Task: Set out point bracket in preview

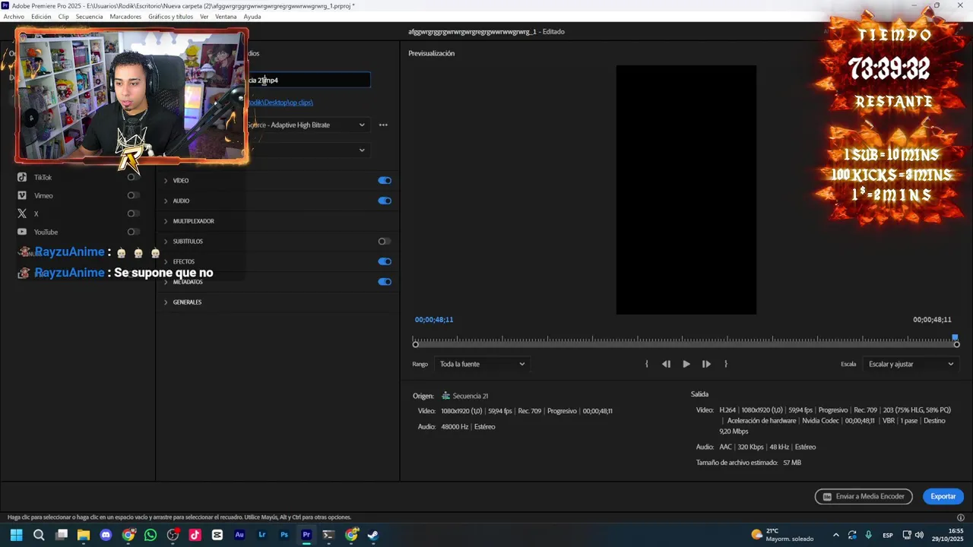Action: 726,364
